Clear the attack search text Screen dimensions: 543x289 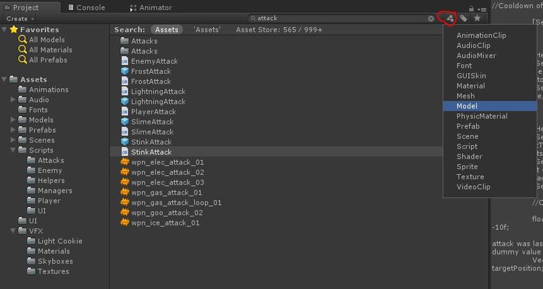point(431,18)
